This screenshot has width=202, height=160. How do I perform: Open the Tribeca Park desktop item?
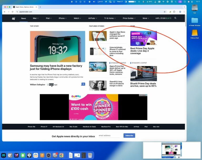pos(195,34)
